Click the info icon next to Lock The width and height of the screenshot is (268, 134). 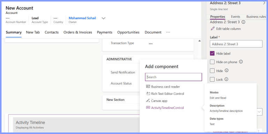226,79
